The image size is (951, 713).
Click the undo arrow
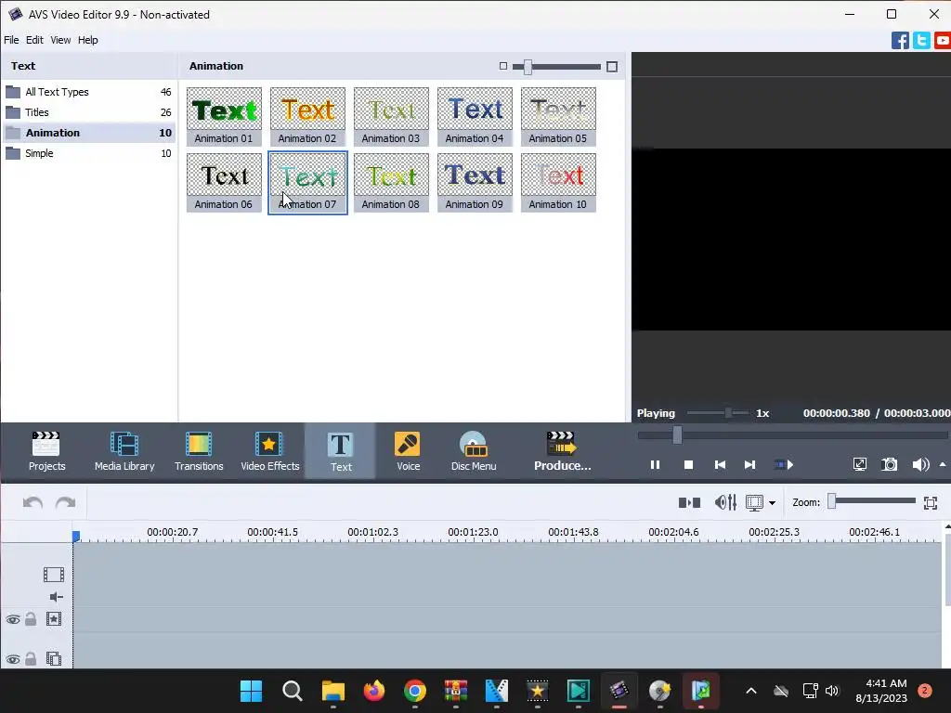(33, 502)
